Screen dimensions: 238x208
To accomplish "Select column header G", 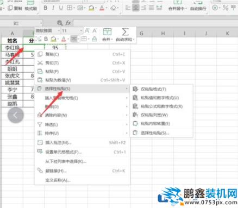I will pyautogui.click(x=141, y=34).
